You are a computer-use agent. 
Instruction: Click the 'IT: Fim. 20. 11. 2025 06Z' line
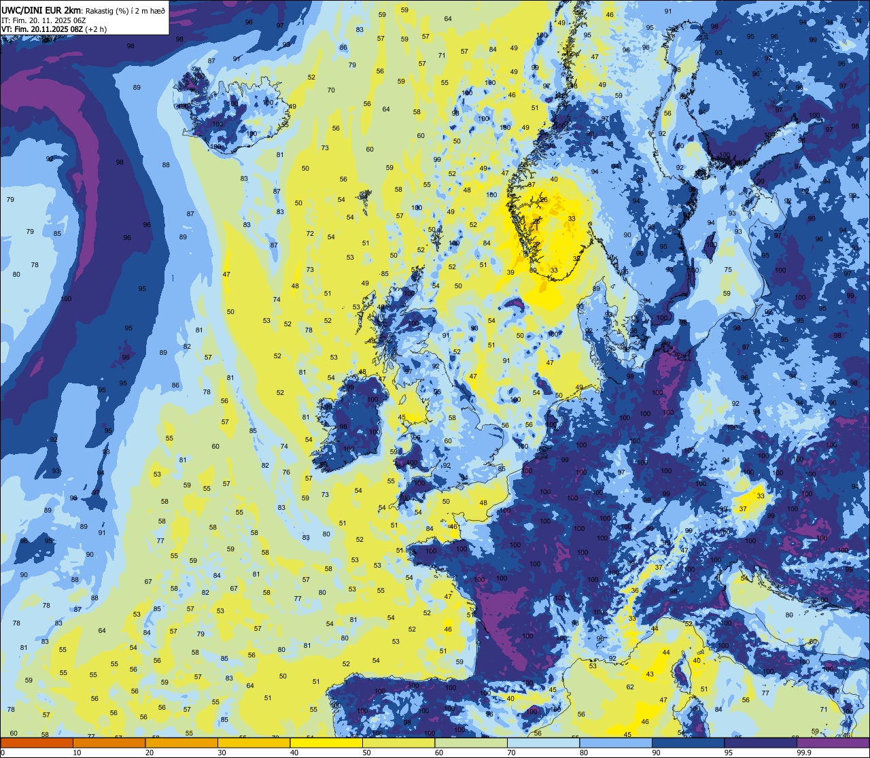coord(43,20)
